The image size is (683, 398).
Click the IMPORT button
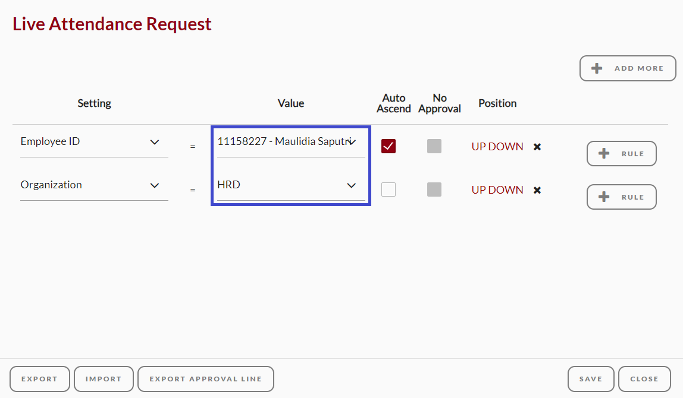(x=104, y=379)
